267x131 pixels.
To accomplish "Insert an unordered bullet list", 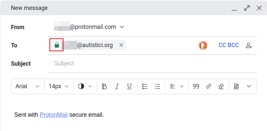I will (x=145, y=86).
